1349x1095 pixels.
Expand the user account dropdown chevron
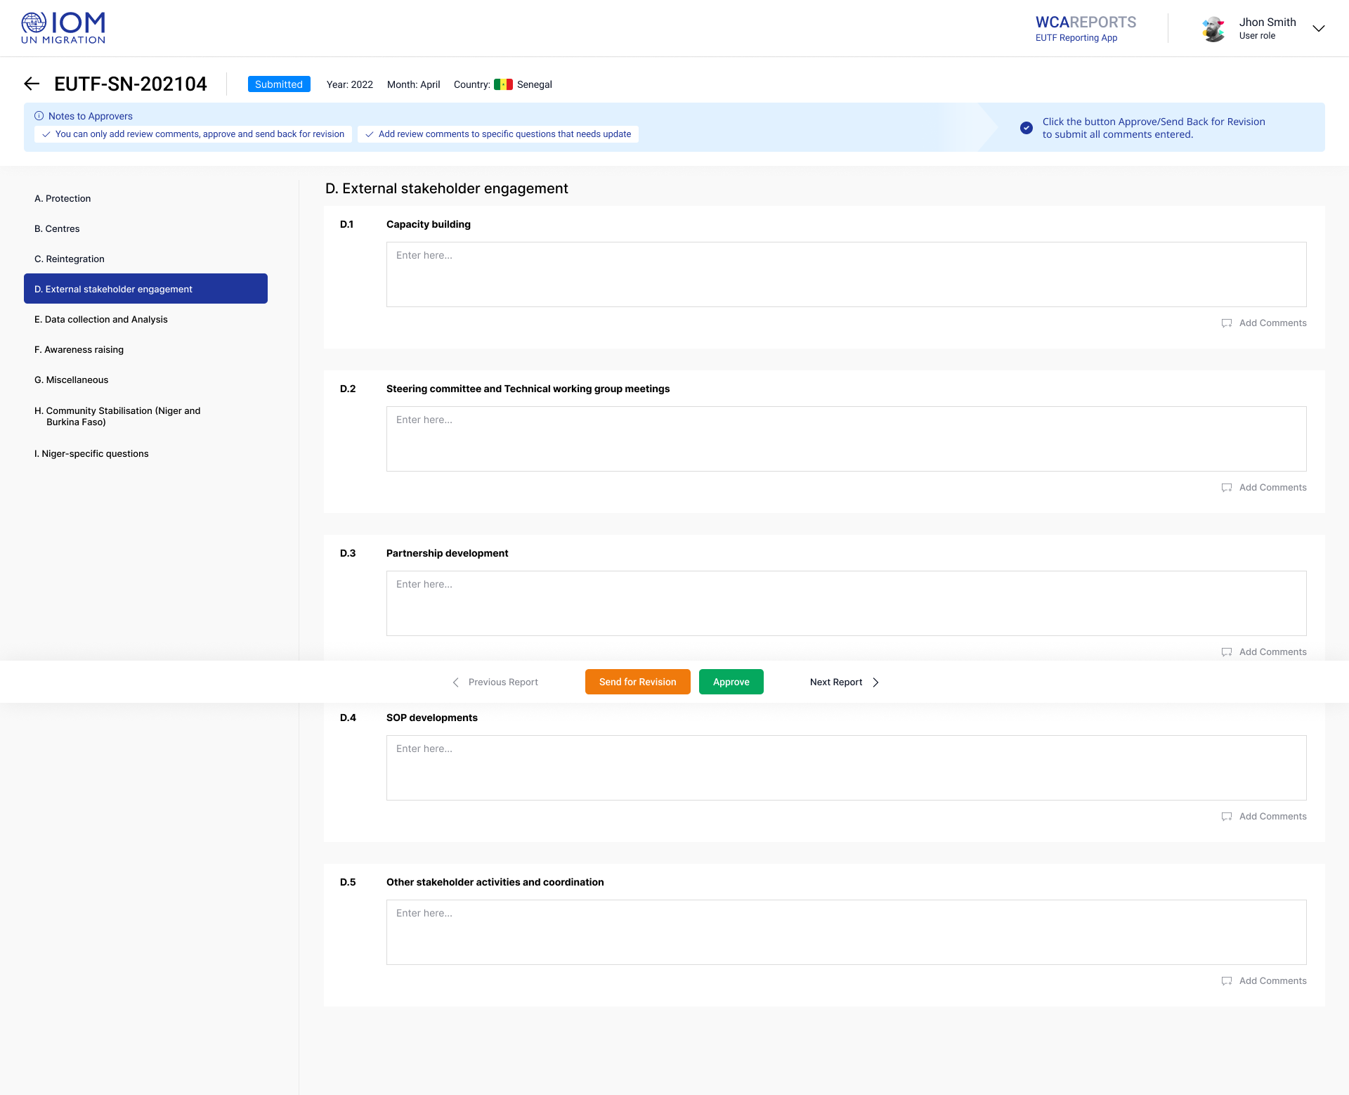coord(1319,29)
